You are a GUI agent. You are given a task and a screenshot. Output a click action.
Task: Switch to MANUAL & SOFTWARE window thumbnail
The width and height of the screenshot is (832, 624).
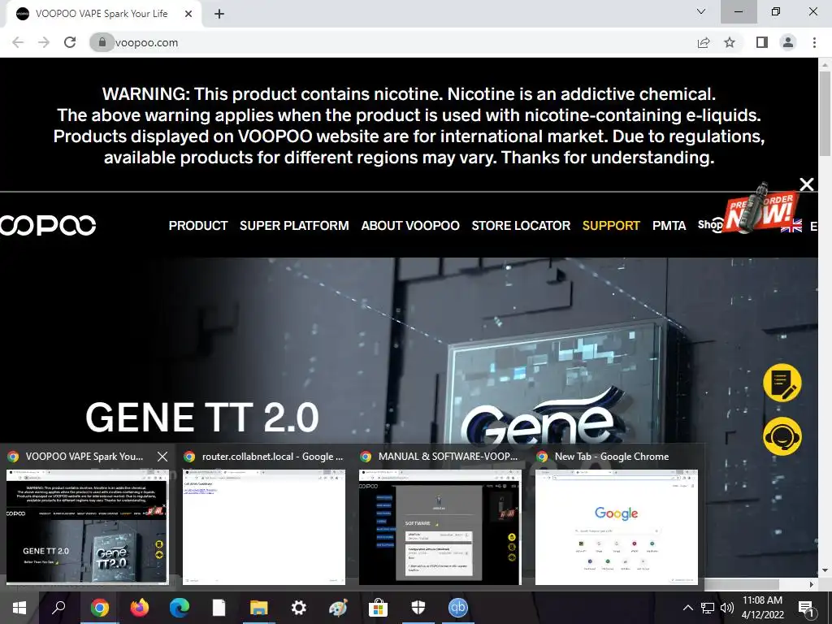click(x=440, y=526)
